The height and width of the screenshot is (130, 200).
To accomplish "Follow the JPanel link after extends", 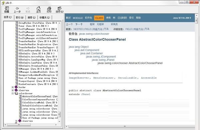I will pyautogui.click(x=86, y=94).
